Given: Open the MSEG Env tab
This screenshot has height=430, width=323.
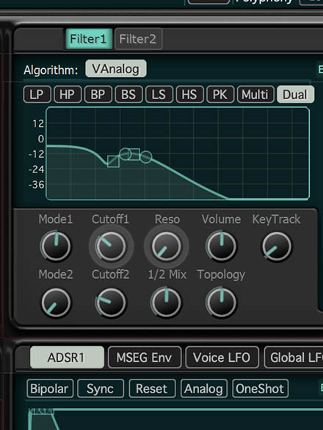Looking at the screenshot, I should click(x=145, y=357).
